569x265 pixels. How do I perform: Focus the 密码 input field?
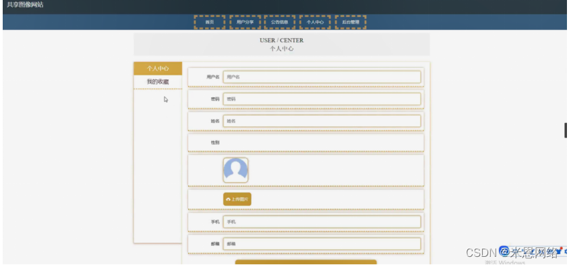point(322,99)
